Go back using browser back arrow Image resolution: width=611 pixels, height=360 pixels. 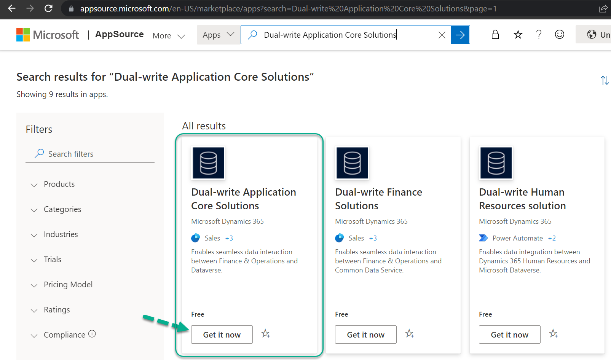click(12, 8)
